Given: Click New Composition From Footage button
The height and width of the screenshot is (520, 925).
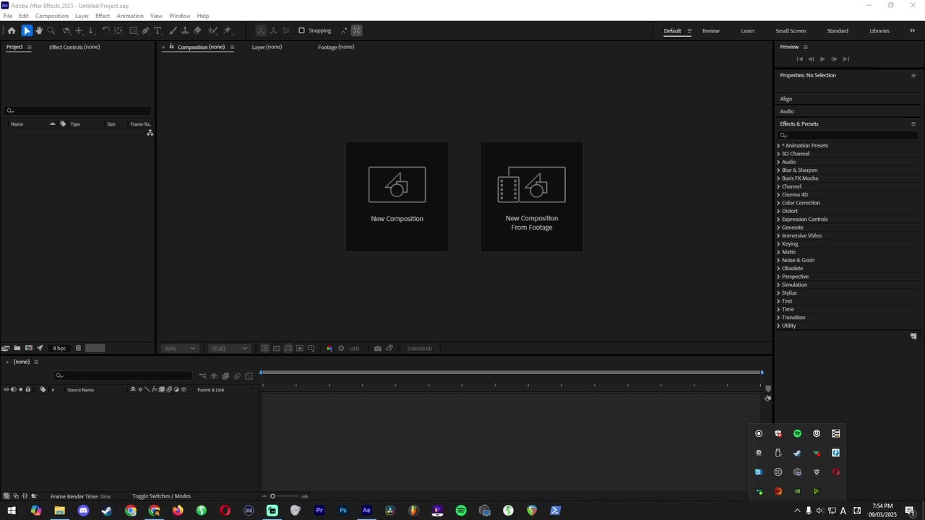Looking at the screenshot, I should pyautogui.click(x=532, y=196).
